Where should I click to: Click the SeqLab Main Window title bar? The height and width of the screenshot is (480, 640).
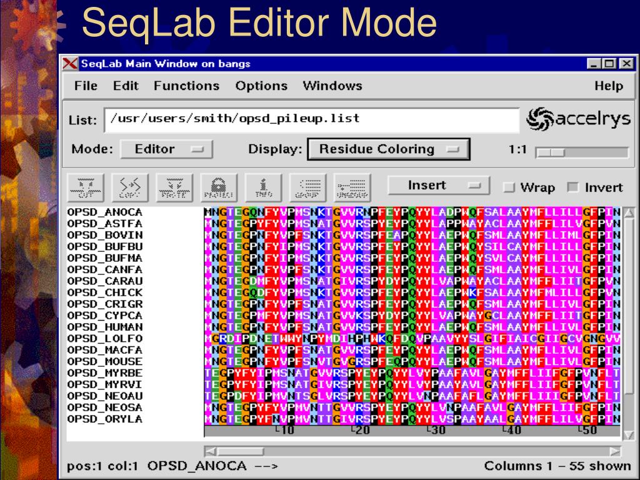click(332, 64)
